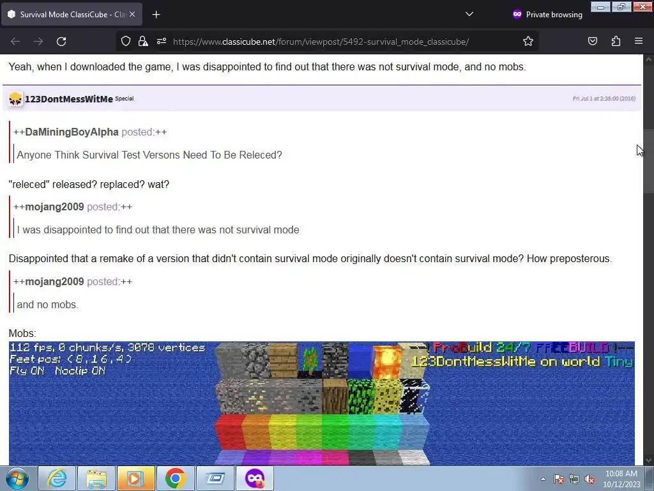The width and height of the screenshot is (654, 491).
Task: Open Firefox application hamburger menu
Action: [639, 42]
